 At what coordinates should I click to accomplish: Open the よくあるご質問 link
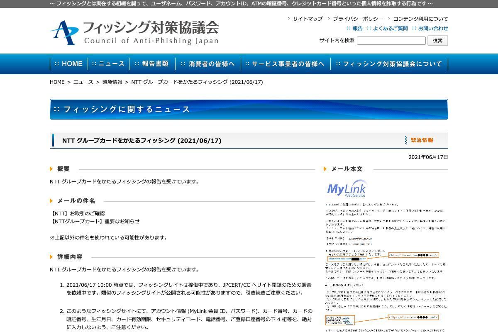click(390, 28)
